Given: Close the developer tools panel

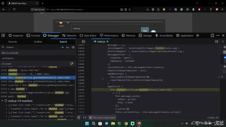Looking at the screenshot, I should pyautogui.click(x=223, y=35).
